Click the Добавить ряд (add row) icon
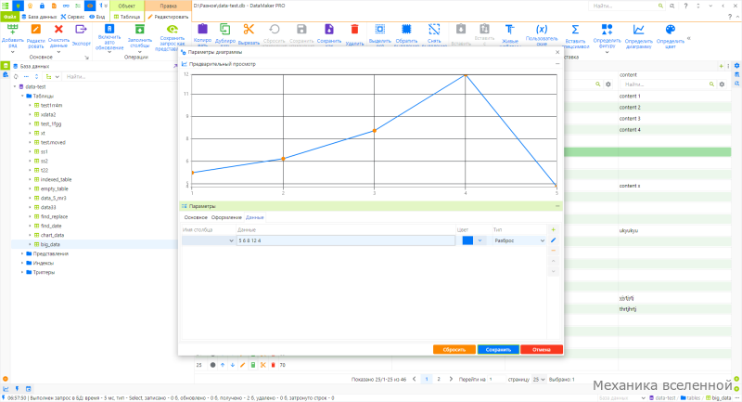742x402 pixels. pyautogui.click(x=12, y=30)
